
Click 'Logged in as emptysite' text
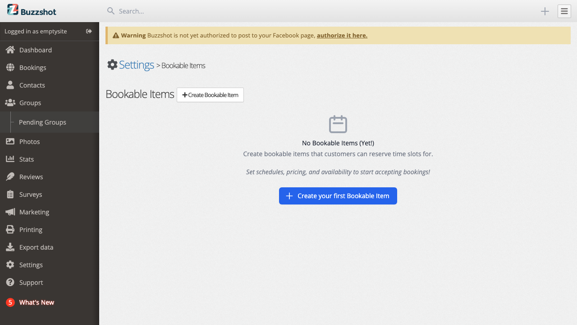[x=36, y=31]
